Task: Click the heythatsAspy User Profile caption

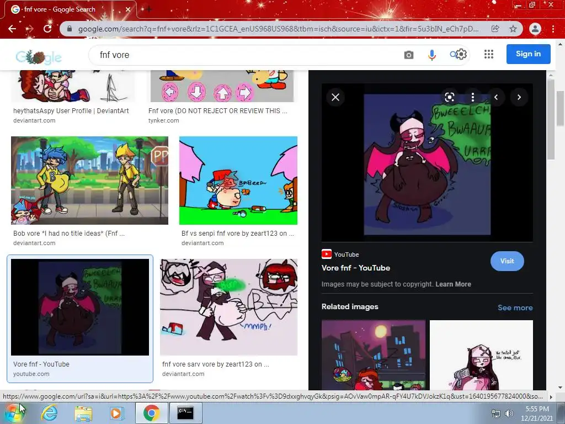Action: 71,110
